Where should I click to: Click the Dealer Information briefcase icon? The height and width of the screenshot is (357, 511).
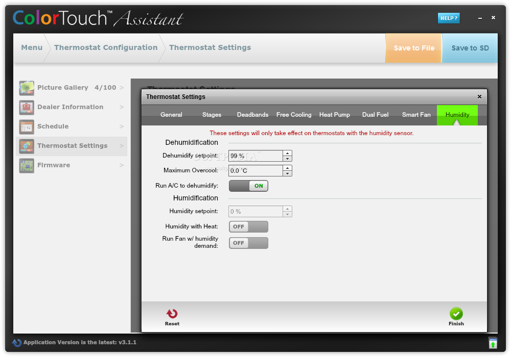pyautogui.click(x=27, y=107)
